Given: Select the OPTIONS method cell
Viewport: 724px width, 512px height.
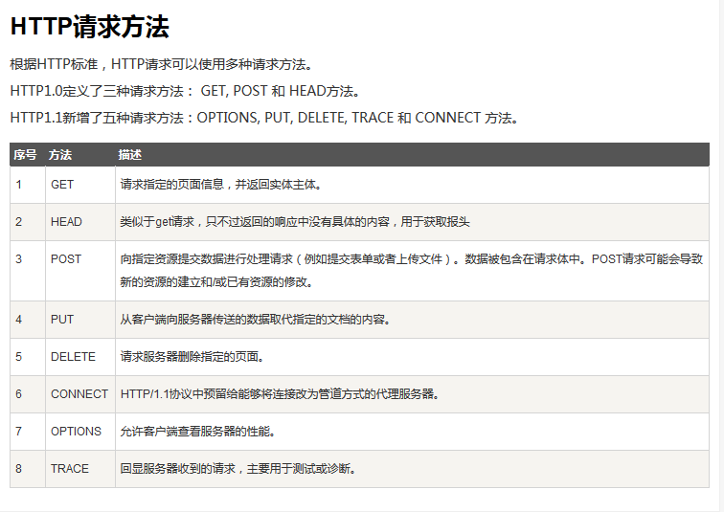Looking at the screenshot, I should tap(76, 431).
